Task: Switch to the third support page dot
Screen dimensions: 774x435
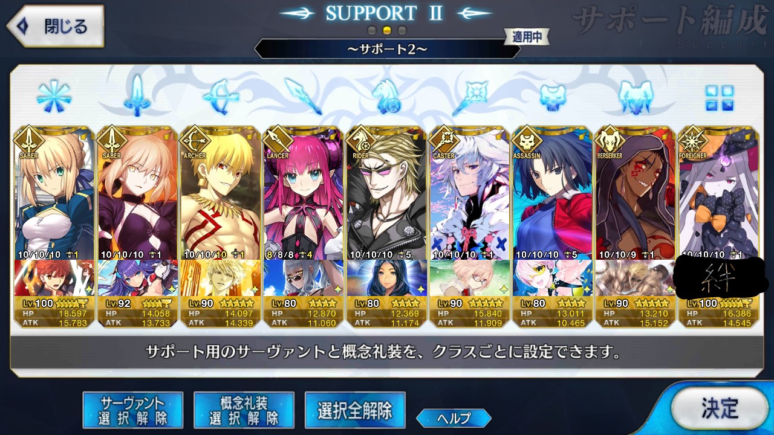Action: [x=402, y=30]
